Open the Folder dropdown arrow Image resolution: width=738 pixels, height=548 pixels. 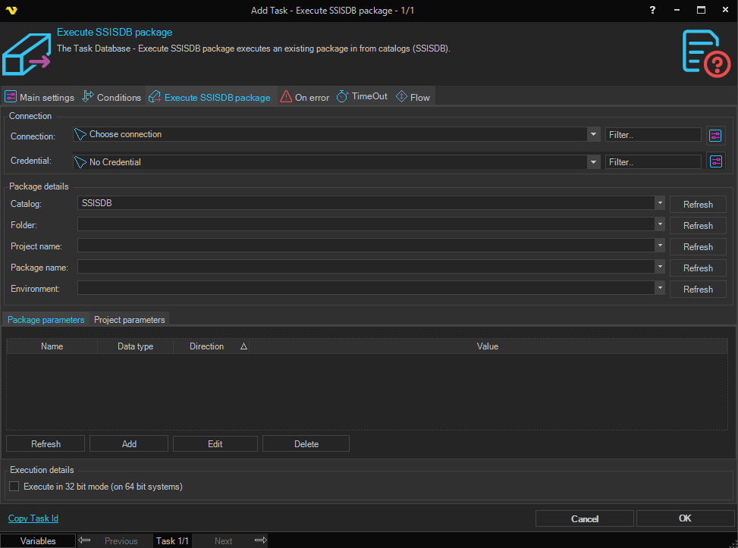(660, 224)
